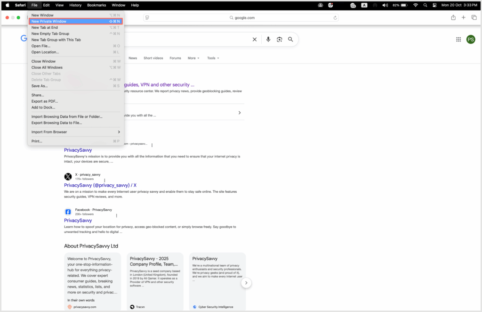Open Google Lens image search icon

click(x=279, y=40)
